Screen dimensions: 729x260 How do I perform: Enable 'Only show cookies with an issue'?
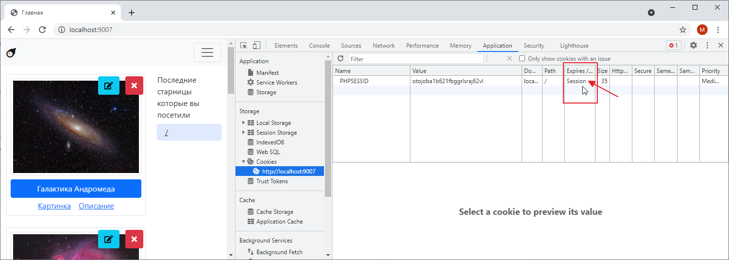pyautogui.click(x=522, y=59)
